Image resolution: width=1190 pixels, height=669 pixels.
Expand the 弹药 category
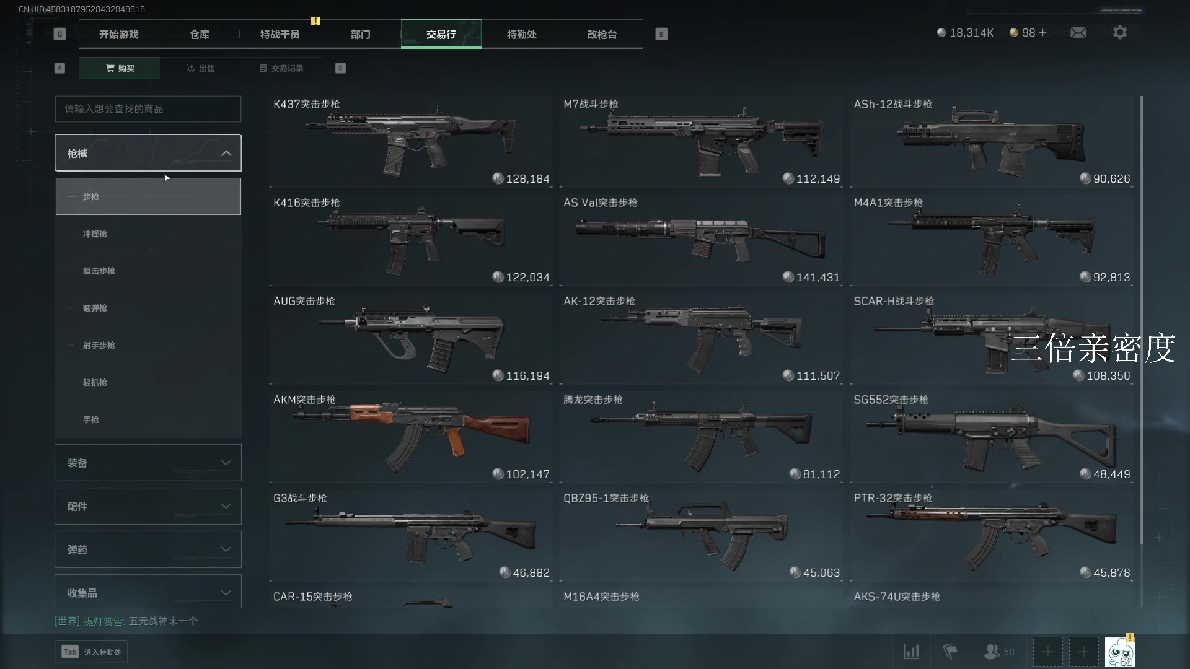pos(148,549)
